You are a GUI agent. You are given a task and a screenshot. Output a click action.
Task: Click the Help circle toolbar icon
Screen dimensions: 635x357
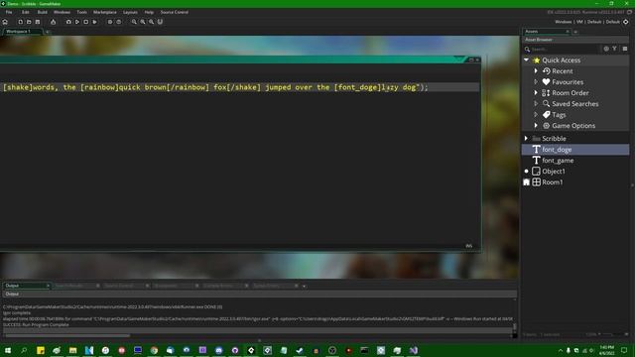click(x=119, y=22)
